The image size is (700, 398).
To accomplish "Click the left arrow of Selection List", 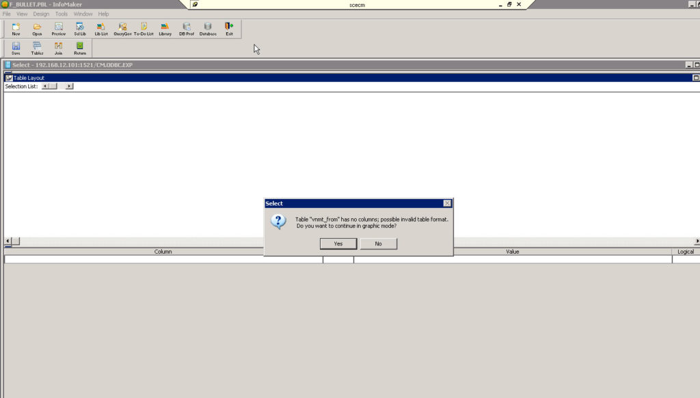I will (x=44, y=85).
